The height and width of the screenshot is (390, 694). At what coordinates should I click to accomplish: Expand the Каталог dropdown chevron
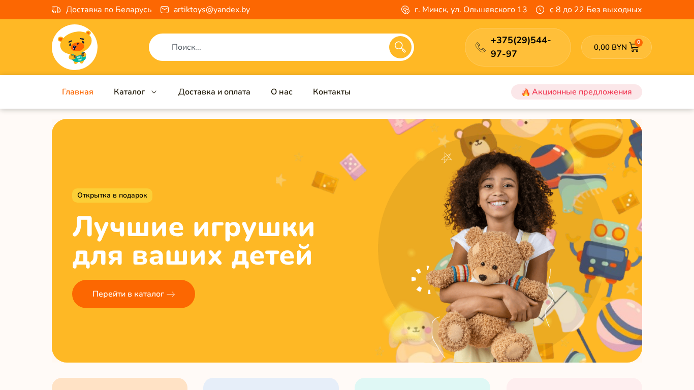(x=154, y=92)
